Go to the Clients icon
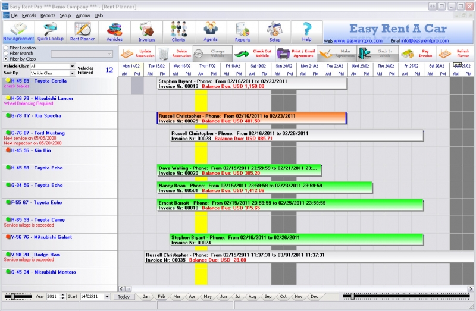This screenshot has width=476, height=311. (x=178, y=32)
